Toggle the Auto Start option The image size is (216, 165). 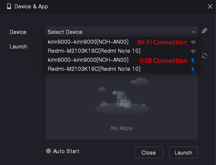tap(48, 151)
